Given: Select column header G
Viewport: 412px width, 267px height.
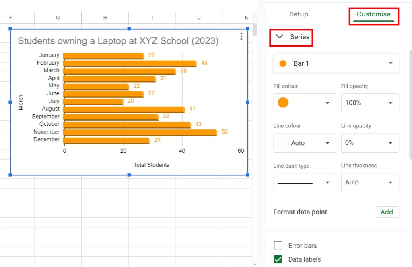Looking at the screenshot, I should 57,18.
